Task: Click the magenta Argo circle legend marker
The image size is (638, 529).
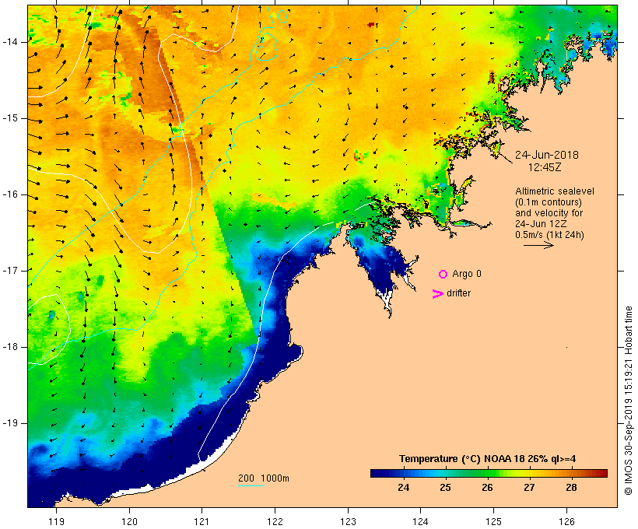Action: (443, 275)
